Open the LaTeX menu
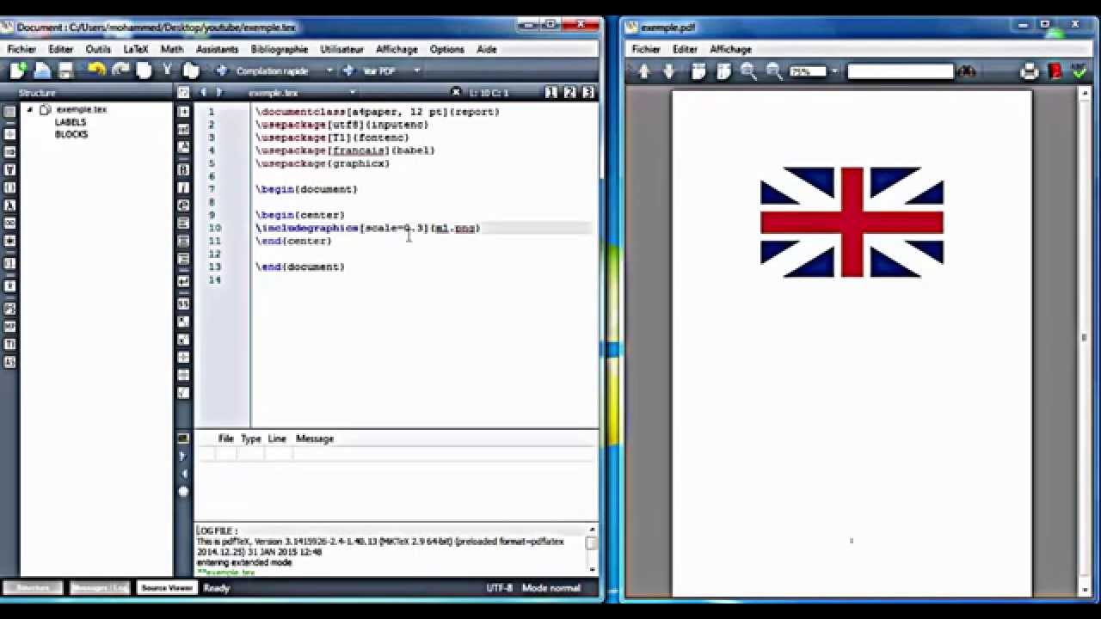 click(x=136, y=49)
